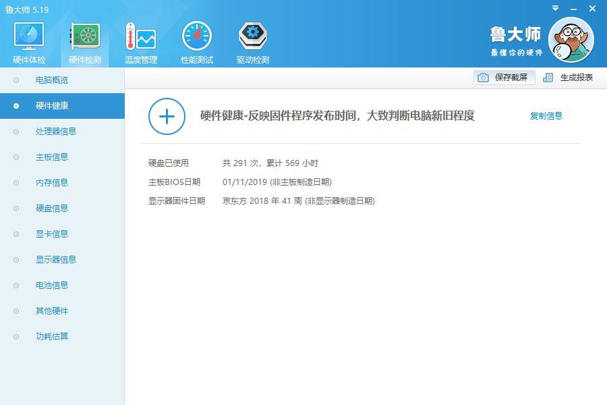Select the 硬件检测 hardware detection icon

click(85, 36)
